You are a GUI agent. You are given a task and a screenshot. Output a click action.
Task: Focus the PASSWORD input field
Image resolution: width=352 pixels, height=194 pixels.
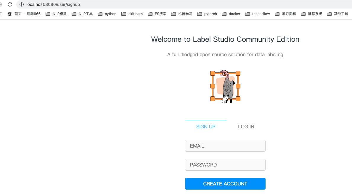pyautogui.click(x=225, y=165)
